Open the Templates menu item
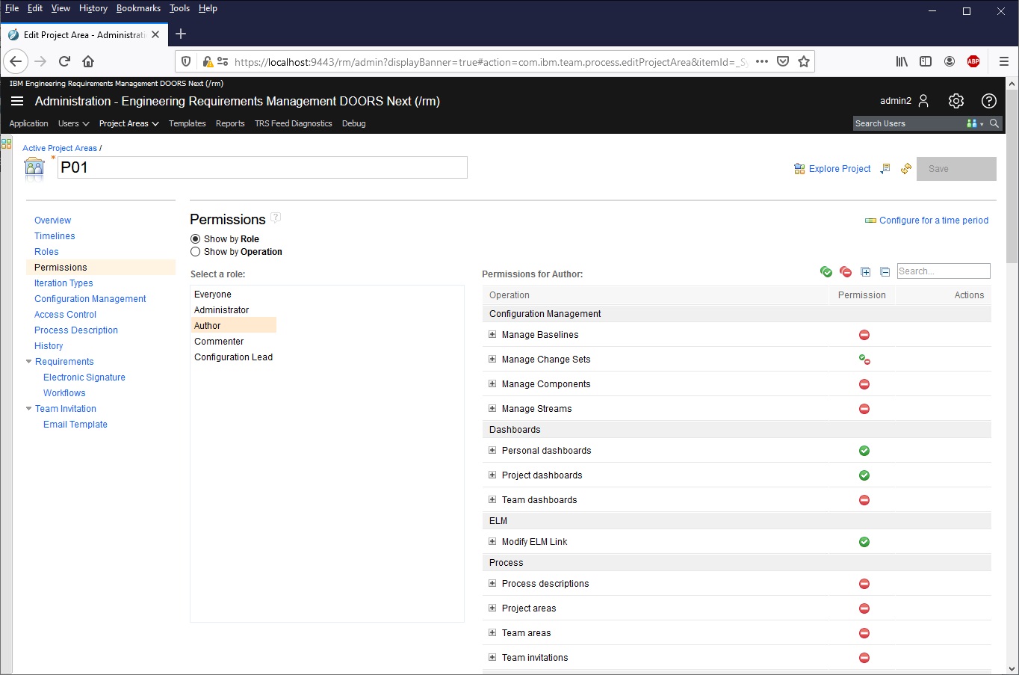 tap(187, 123)
